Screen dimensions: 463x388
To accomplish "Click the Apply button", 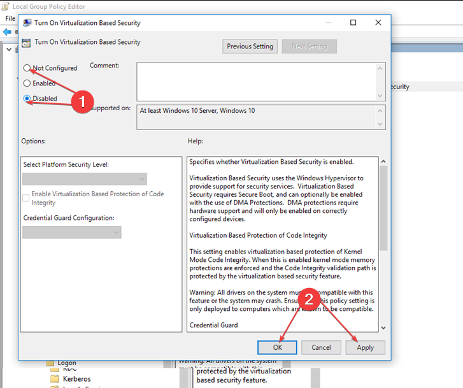I will click(366, 347).
